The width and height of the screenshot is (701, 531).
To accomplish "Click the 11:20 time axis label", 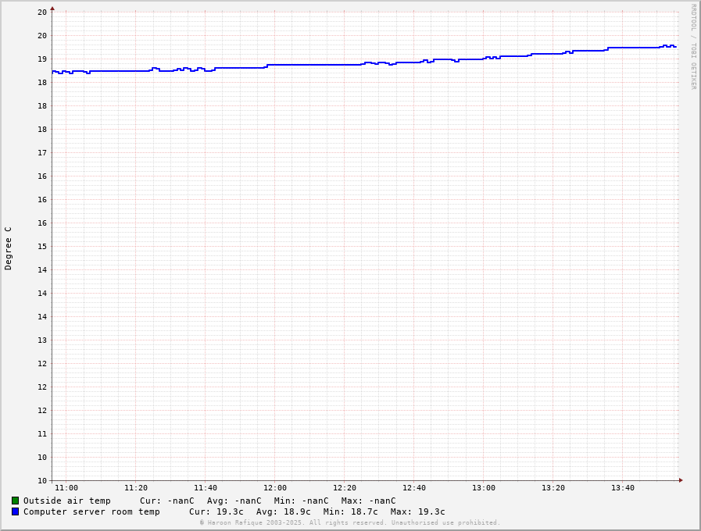I will (x=136, y=488).
